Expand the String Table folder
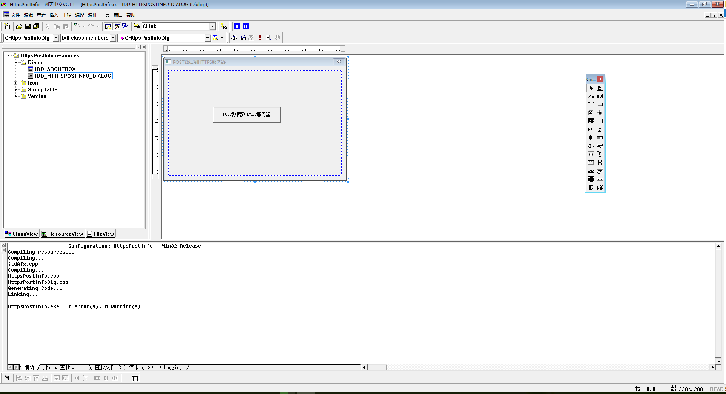The image size is (726, 394). 16,90
